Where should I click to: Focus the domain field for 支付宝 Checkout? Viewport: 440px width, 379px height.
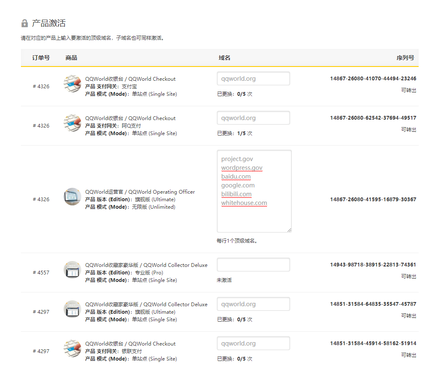click(253, 79)
